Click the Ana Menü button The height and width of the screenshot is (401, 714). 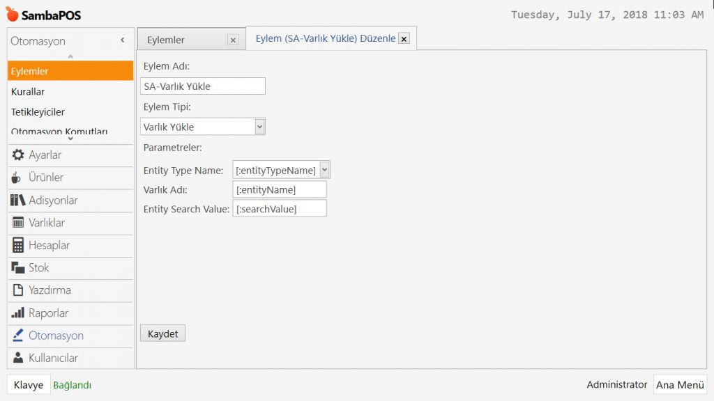point(680,385)
